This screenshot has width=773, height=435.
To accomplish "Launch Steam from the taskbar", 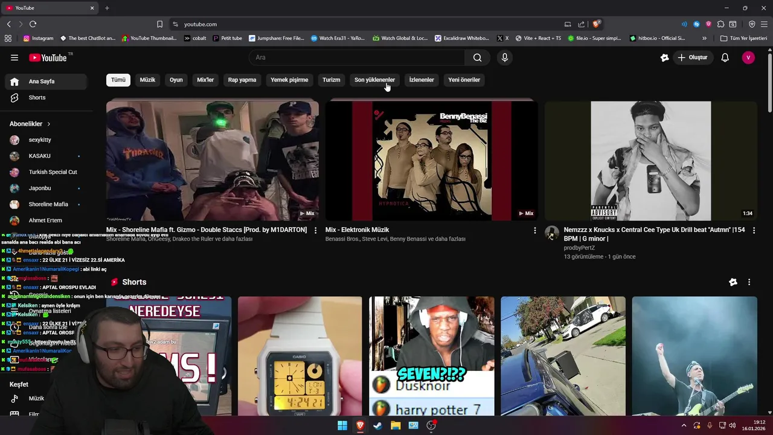I will (x=377, y=425).
